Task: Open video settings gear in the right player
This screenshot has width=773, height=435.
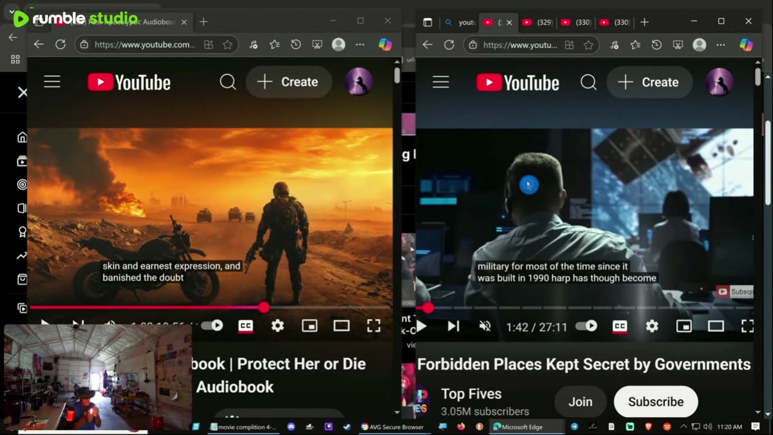Action: point(652,326)
